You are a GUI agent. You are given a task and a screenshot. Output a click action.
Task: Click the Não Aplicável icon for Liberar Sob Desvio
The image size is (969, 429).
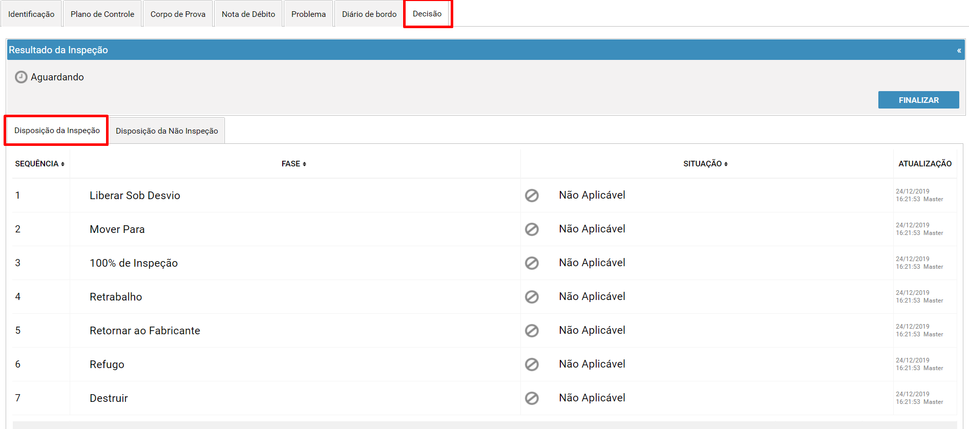[532, 196]
